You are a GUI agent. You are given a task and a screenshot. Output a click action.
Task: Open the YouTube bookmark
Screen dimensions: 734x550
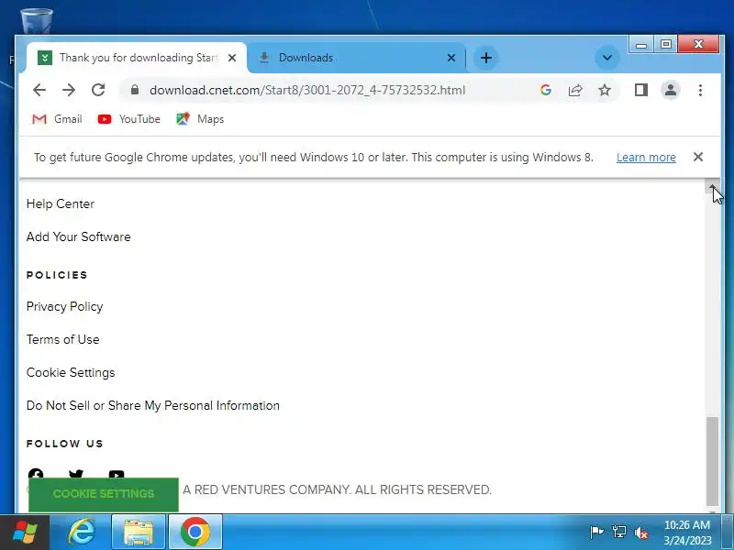(x=128, y=119)
